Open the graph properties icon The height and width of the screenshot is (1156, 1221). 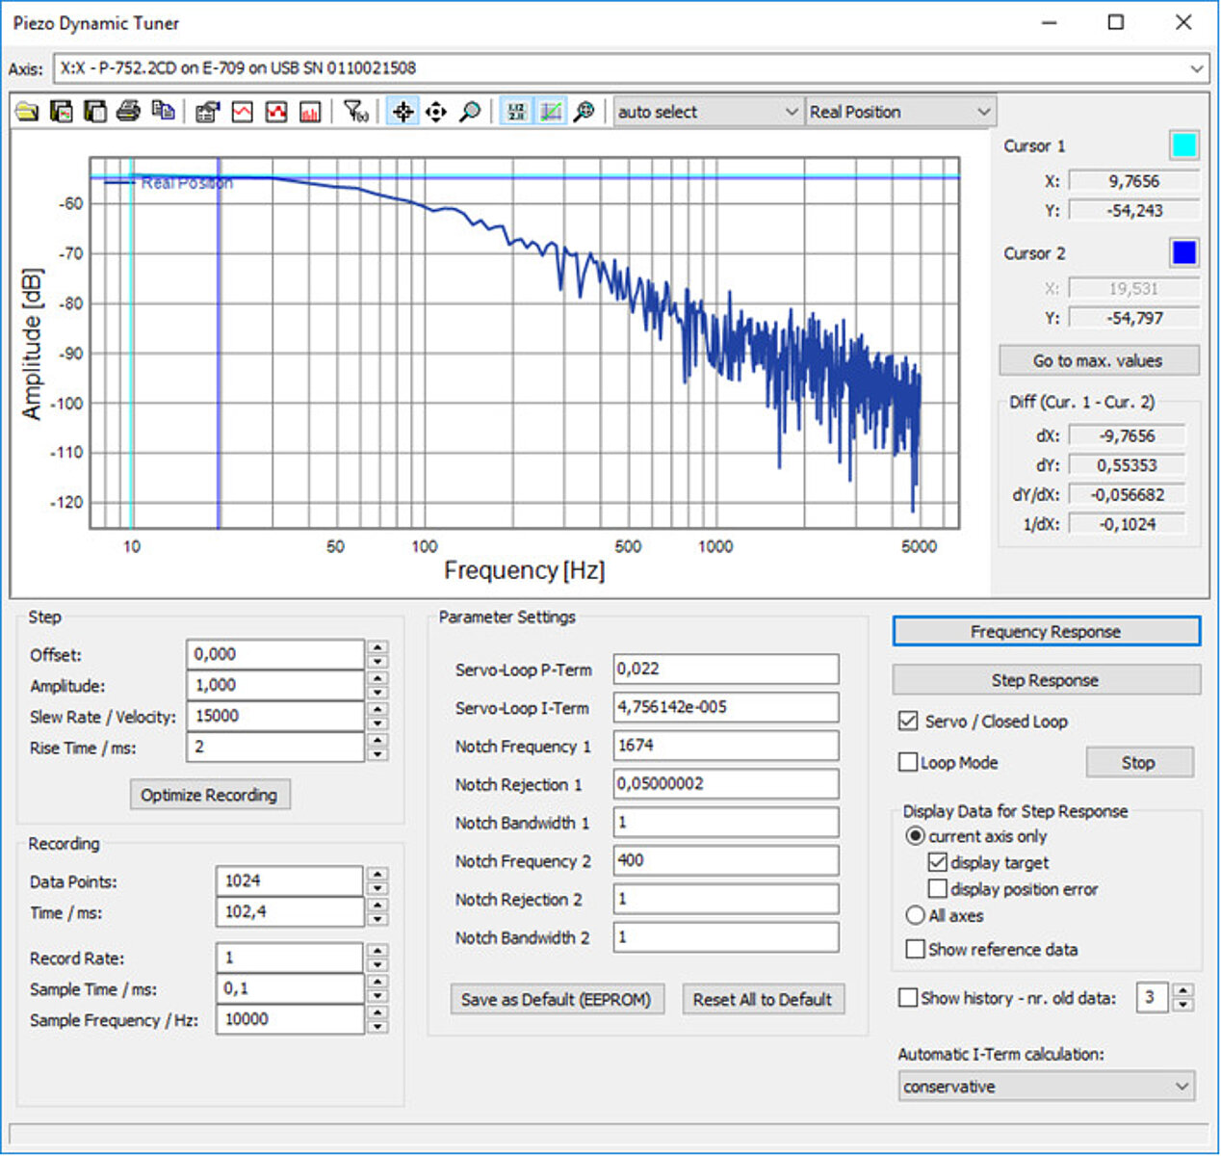(x=207, y=112)
